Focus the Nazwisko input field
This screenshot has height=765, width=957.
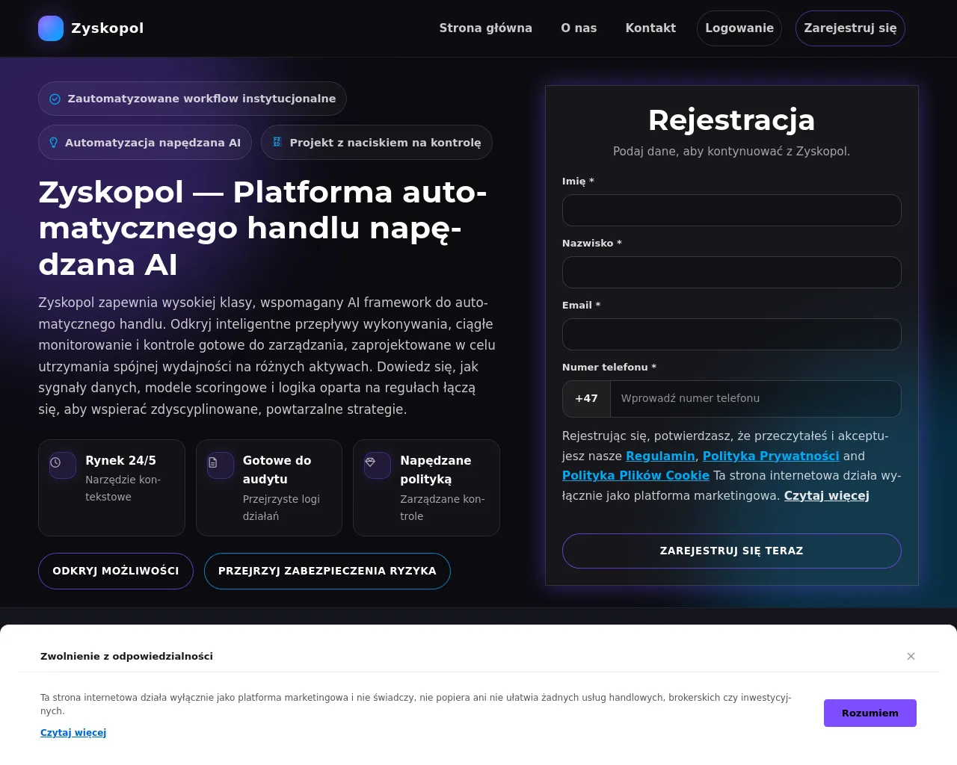click(x=732, y=272)
